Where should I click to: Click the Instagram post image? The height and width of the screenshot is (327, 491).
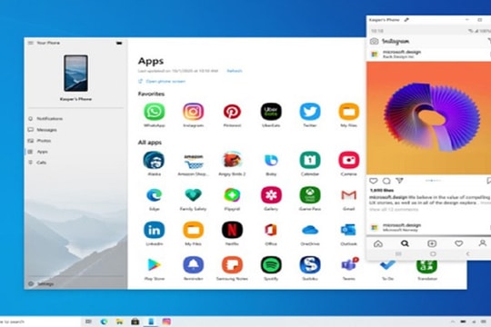pos(428,118)
